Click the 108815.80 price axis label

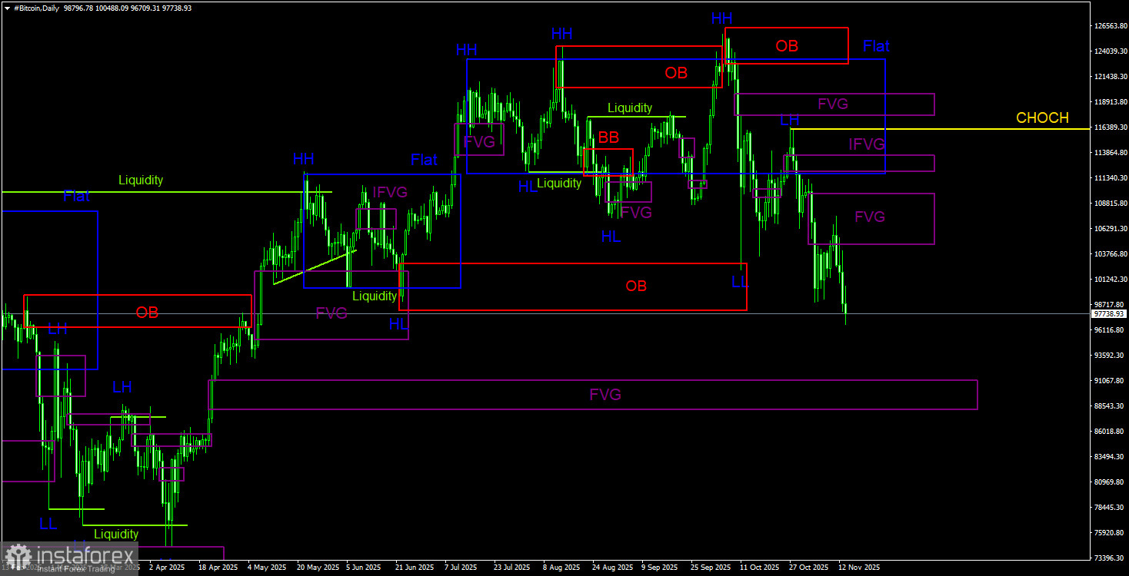coord(1109,204)
